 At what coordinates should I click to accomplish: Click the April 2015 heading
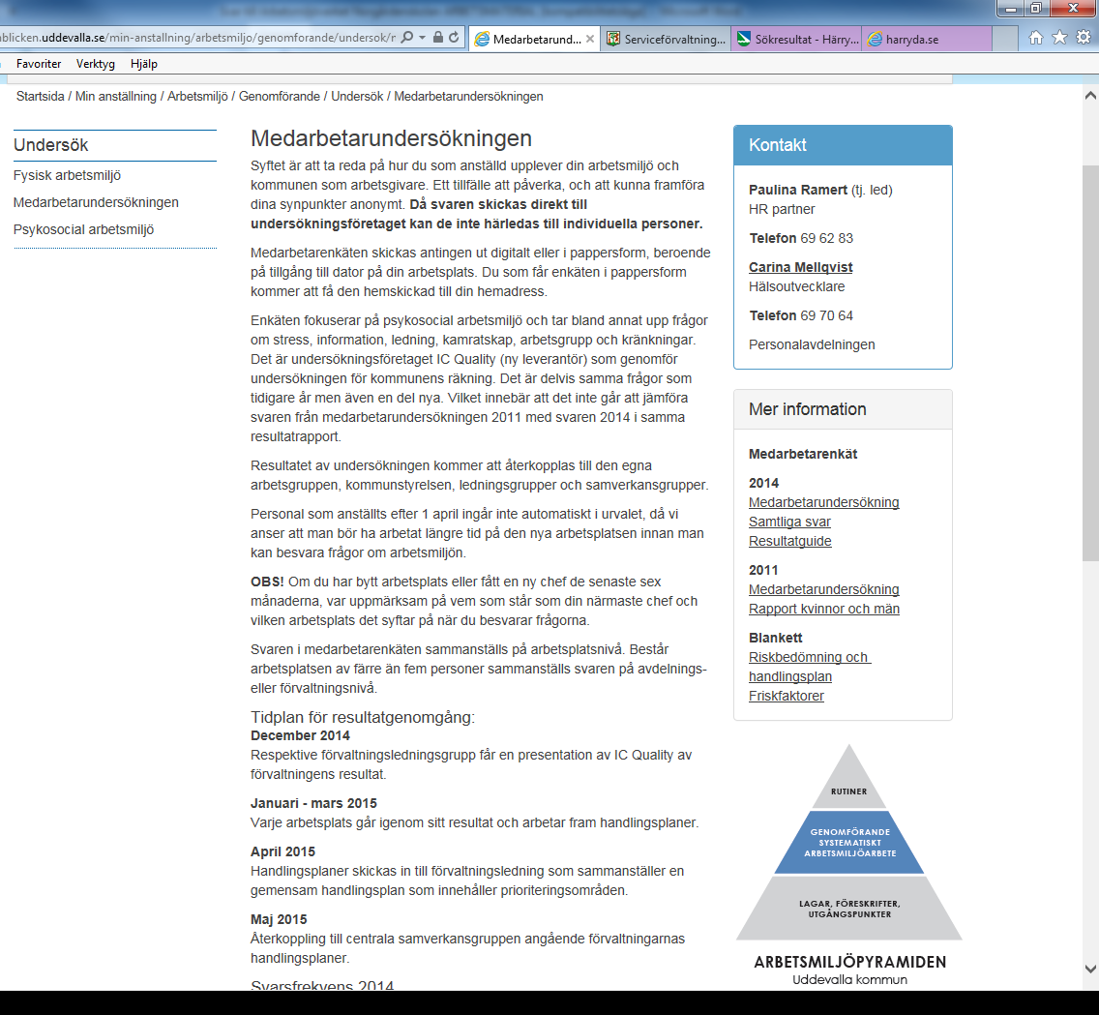(282, 851)
